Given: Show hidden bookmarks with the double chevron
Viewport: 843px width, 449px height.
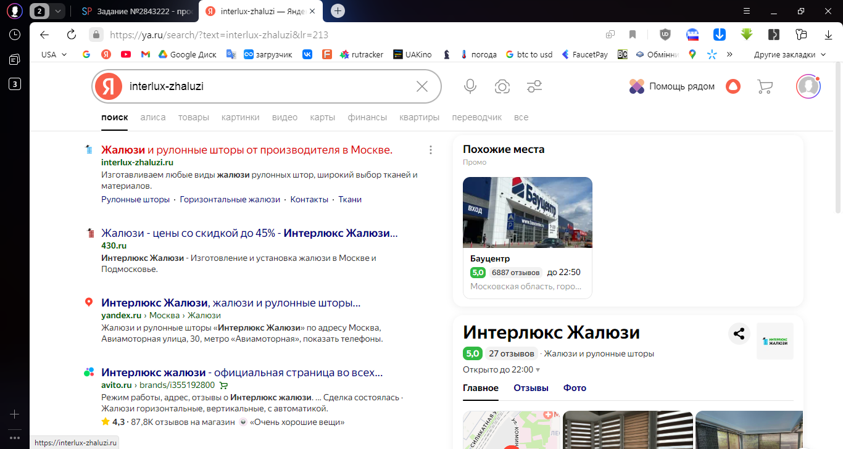Looking at the screenshot, I should click(729, 54).
